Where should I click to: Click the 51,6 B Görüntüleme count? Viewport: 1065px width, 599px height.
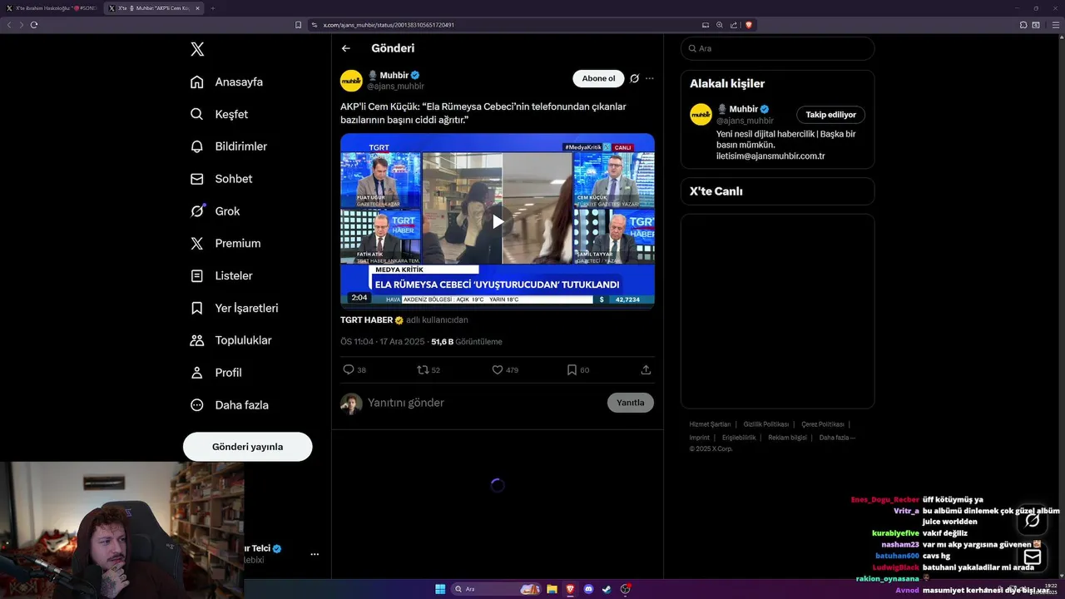pyautogui.click(x=466, y=342)
